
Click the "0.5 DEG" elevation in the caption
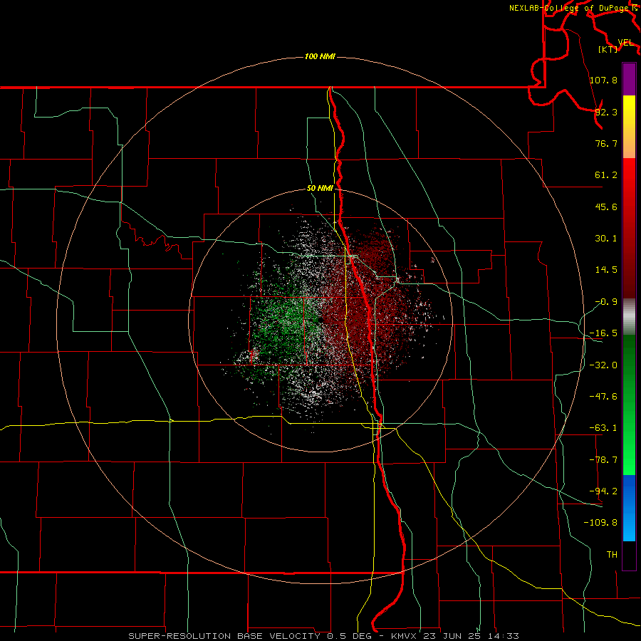(349, 636)
